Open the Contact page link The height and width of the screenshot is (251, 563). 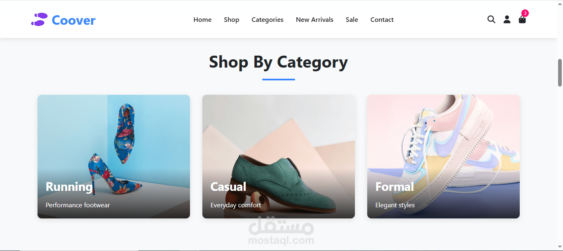click(382, 19)
